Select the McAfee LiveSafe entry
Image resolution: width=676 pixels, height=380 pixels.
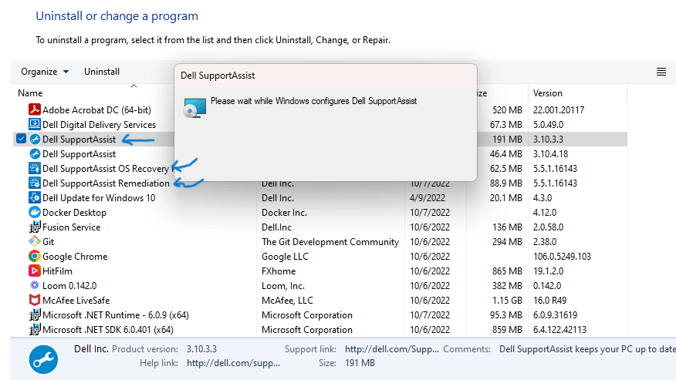tap(76, 301)
